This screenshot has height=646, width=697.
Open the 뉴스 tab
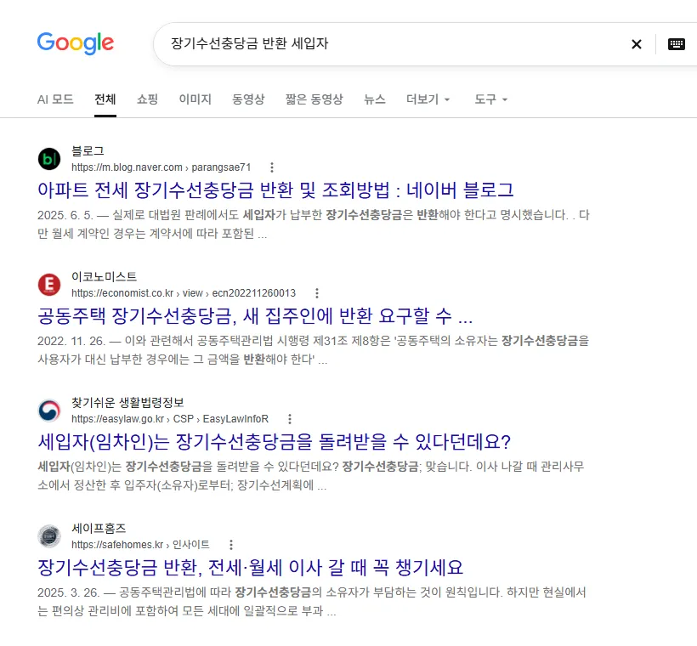tap(374, 99)
